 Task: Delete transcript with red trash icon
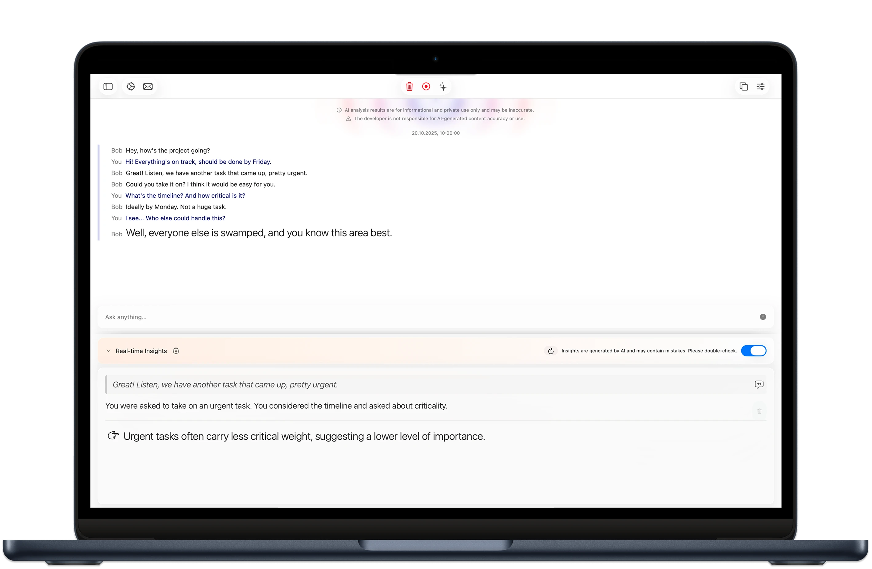(x=409, y=87)
